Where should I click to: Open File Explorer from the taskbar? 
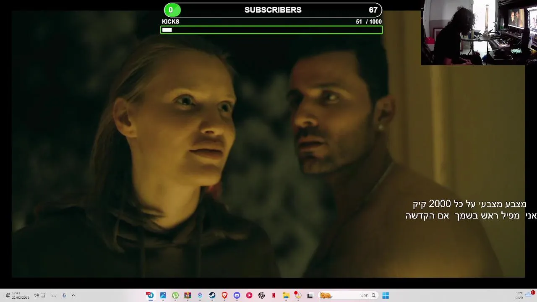click(x=286, y=295)
